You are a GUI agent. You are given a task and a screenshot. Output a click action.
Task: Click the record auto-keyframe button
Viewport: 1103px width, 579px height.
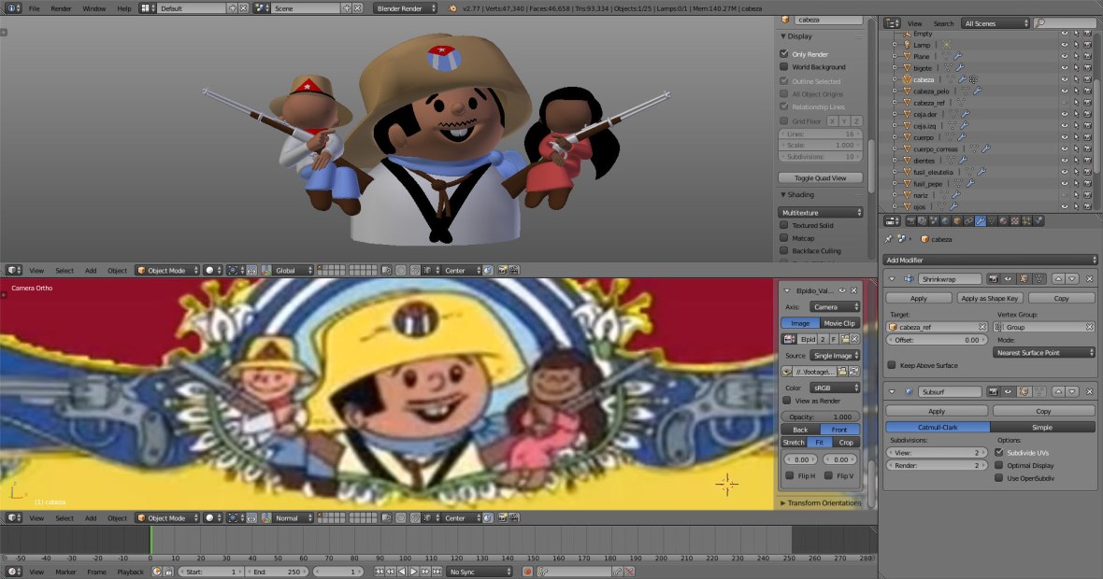(528, 572)
